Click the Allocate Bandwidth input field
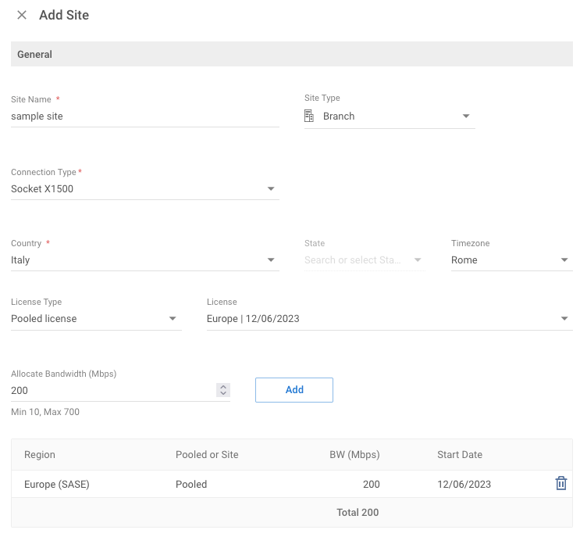Screen dimensions: 580x537 (109, 390)
